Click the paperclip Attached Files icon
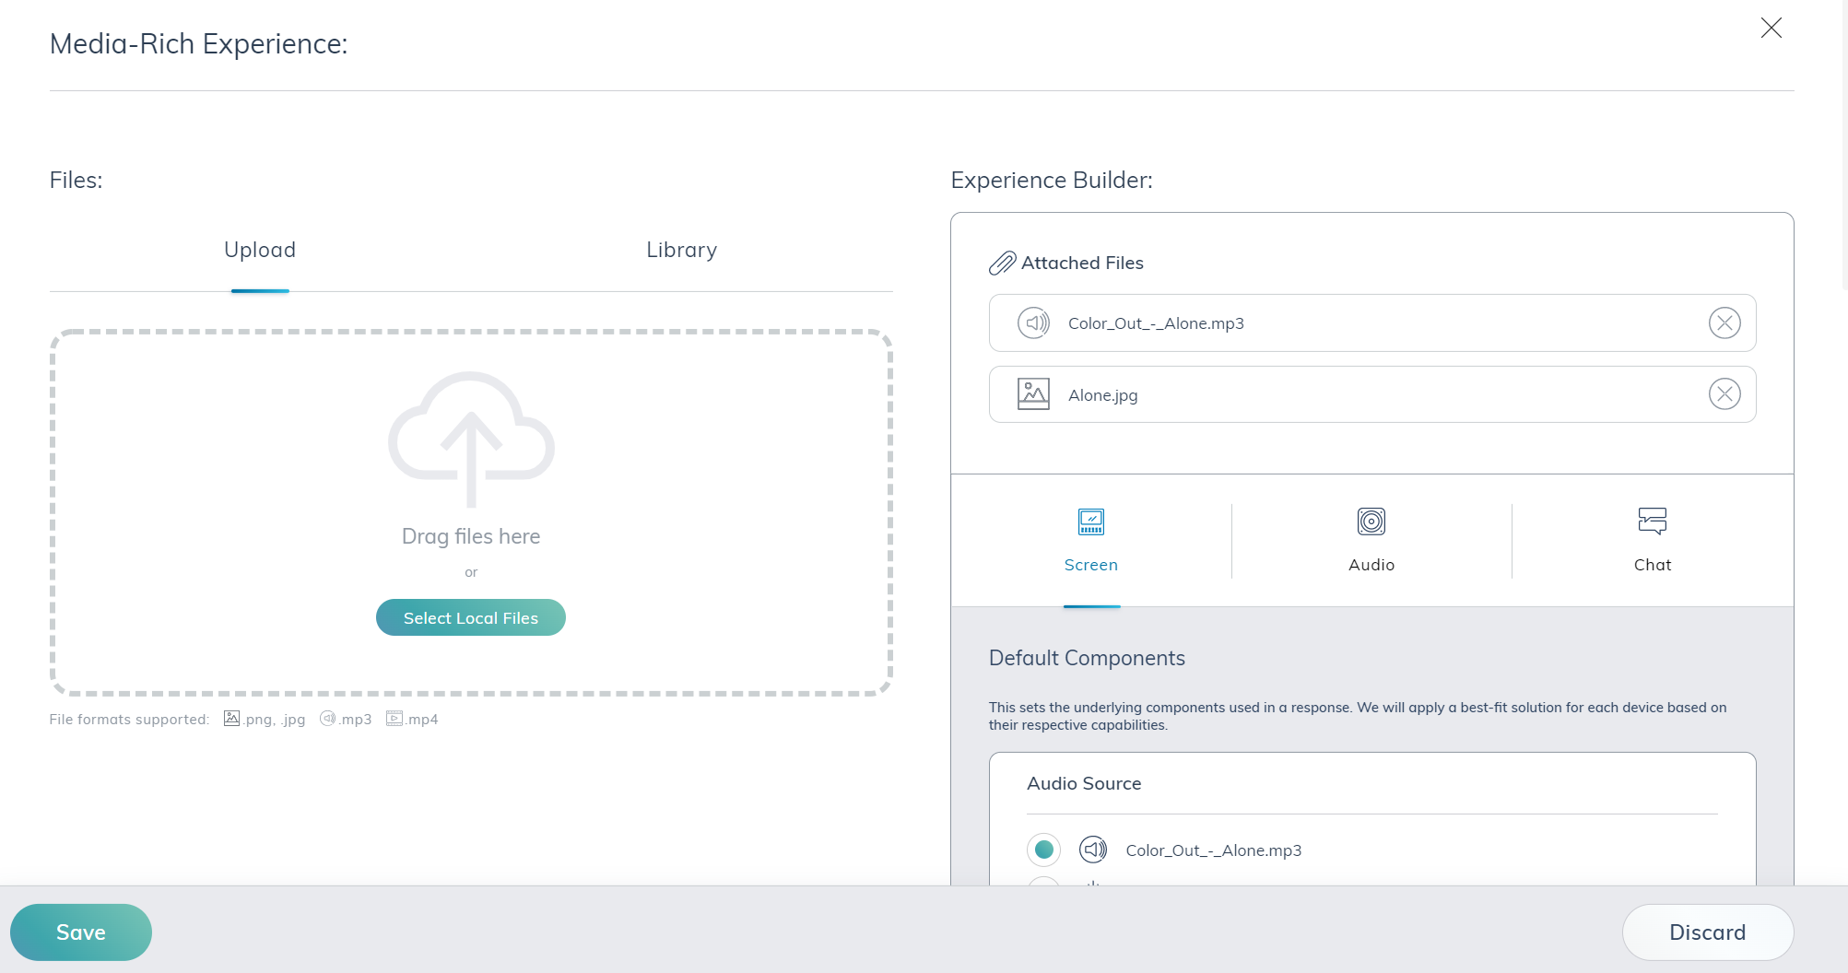This screenshot has height=973, width=1848. click(x=1002, y=264)
